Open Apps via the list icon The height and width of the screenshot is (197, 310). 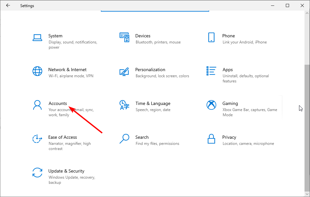211,71
